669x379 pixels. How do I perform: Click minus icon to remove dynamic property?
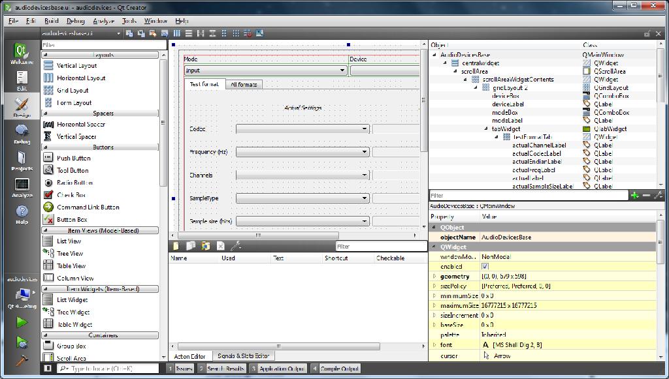646,196
